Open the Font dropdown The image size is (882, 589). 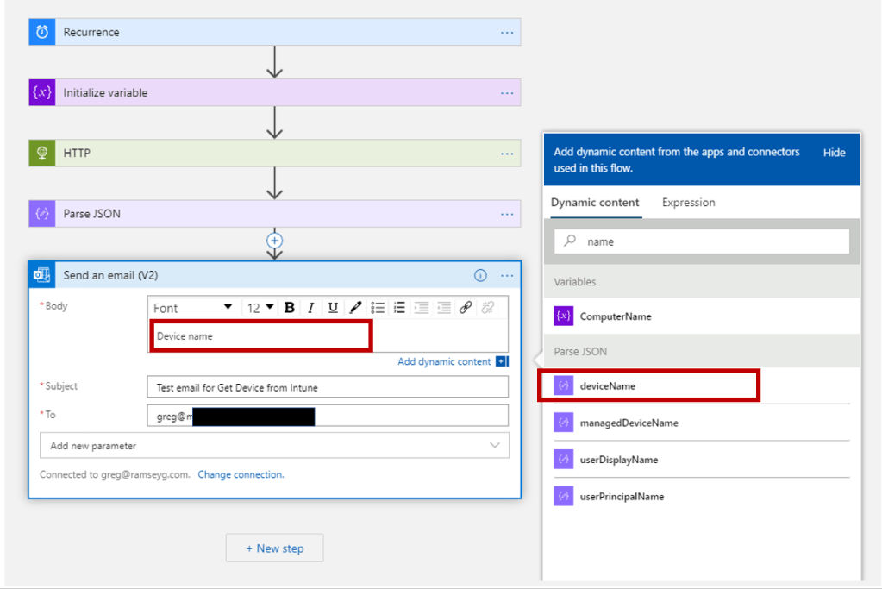click(x=192, y=308)
